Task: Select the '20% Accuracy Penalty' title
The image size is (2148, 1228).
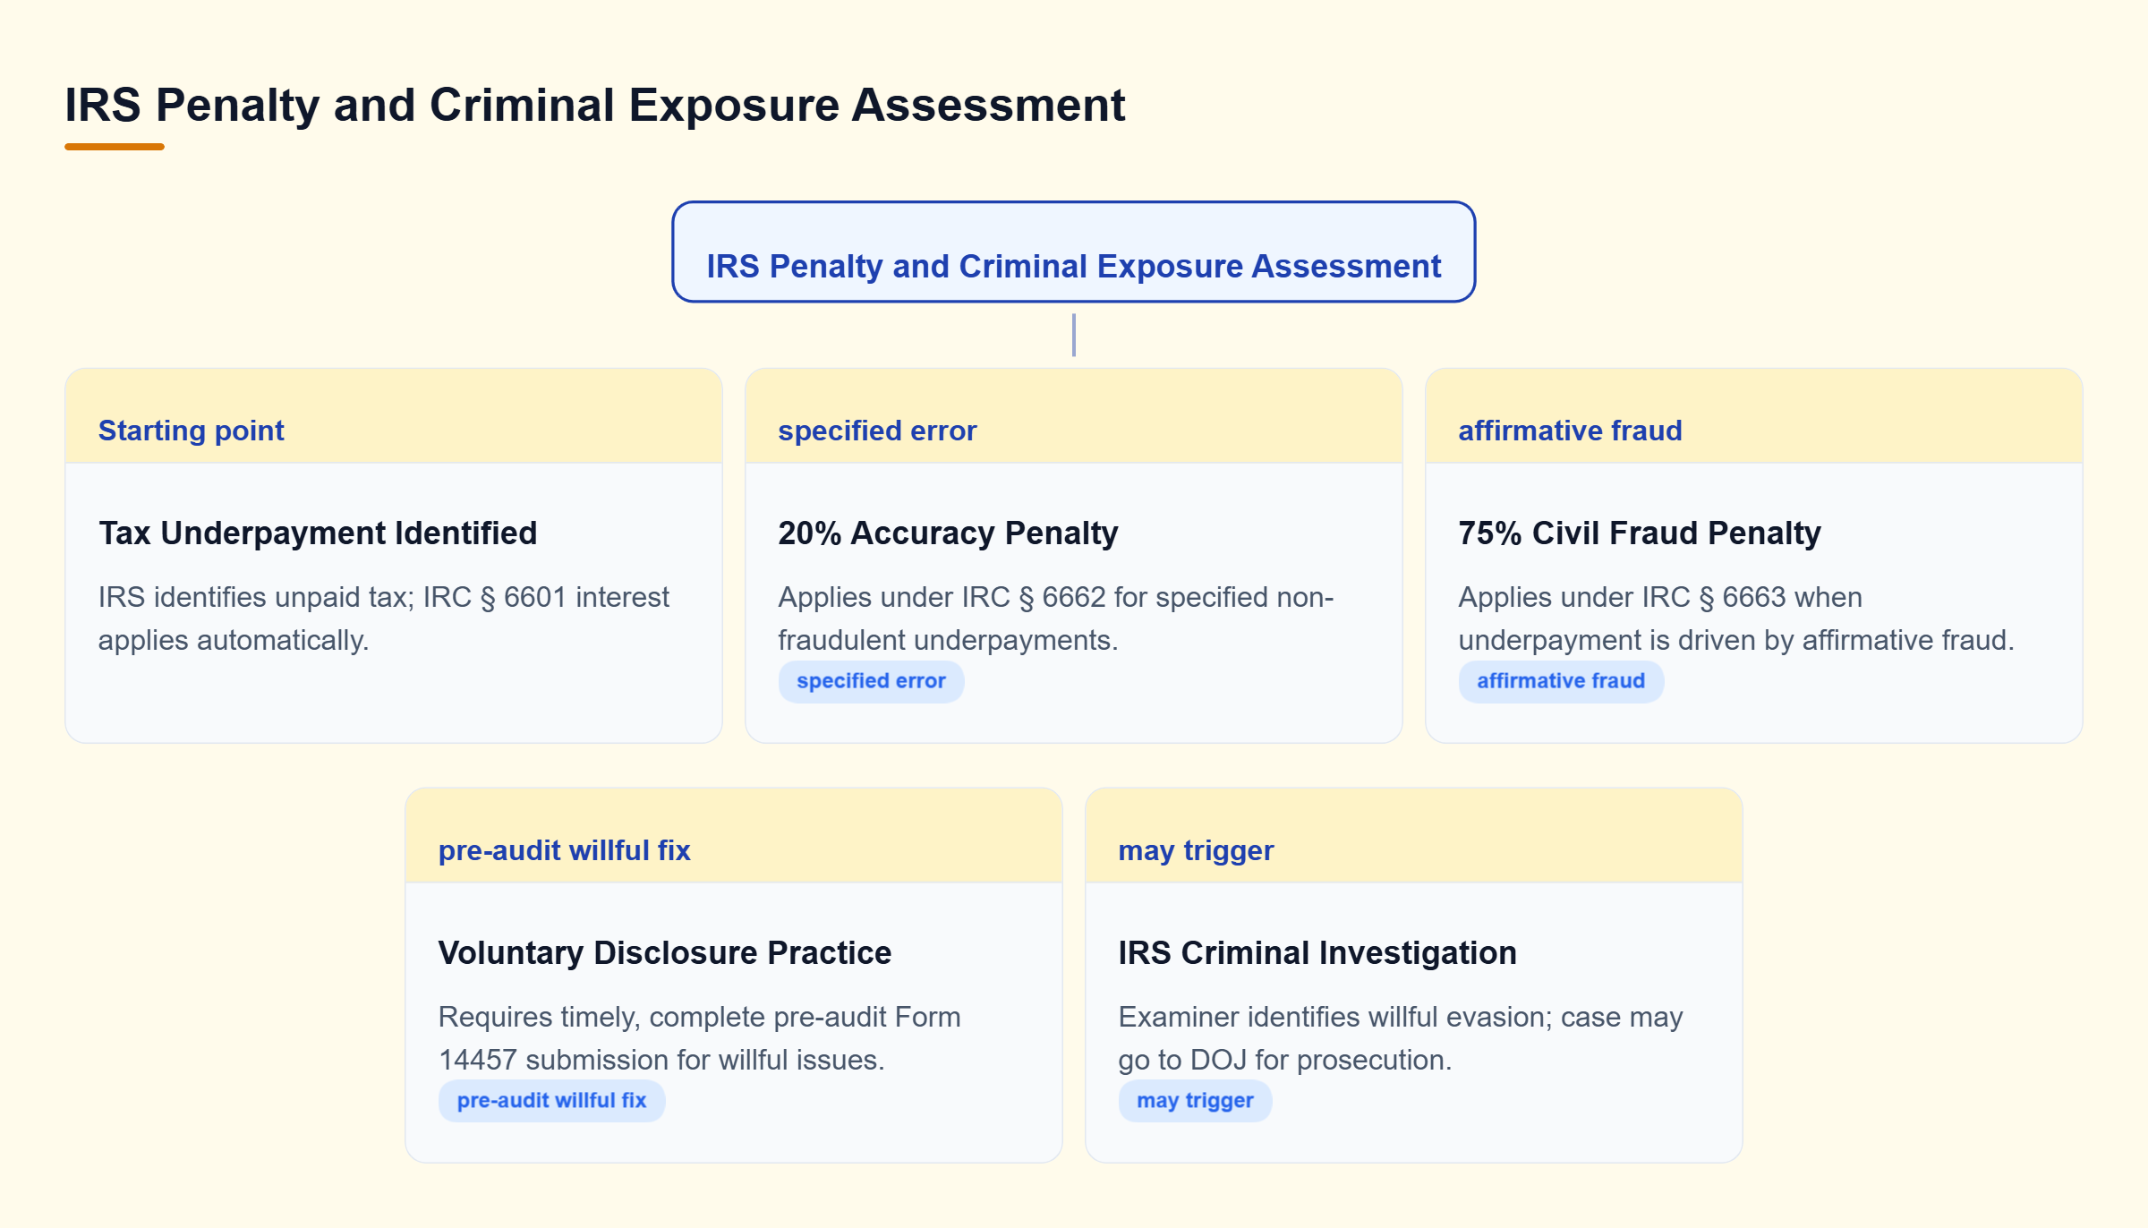Action: pyautogui.click(x=948, y=533)
